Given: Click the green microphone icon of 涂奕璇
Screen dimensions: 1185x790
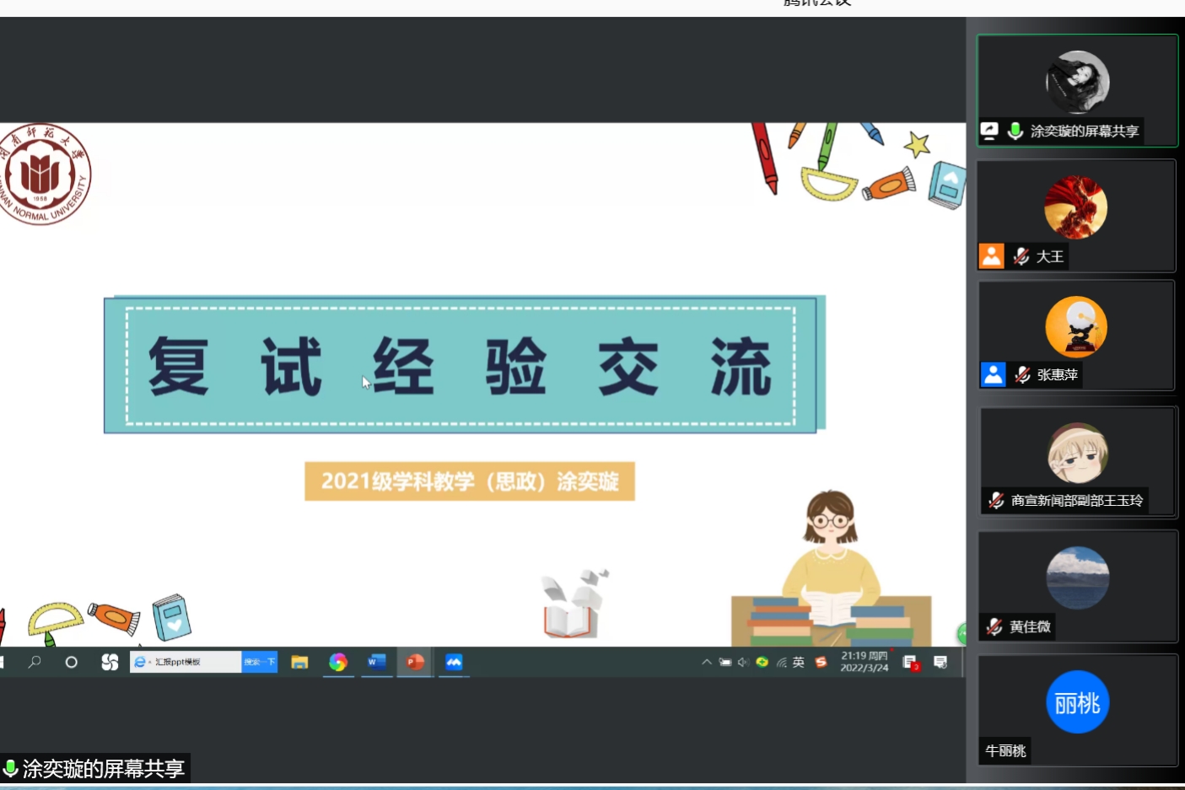Looking at the screenshot, I should pos(1015,131).
